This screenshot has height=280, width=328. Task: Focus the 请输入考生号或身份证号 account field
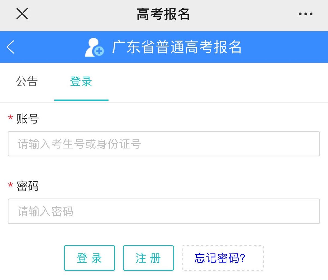pos(164,144)
